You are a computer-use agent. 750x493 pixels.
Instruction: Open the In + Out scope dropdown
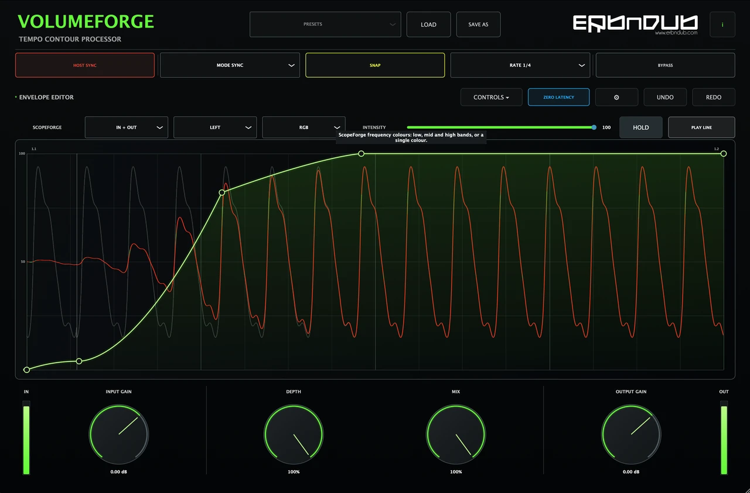coord(127,127)
